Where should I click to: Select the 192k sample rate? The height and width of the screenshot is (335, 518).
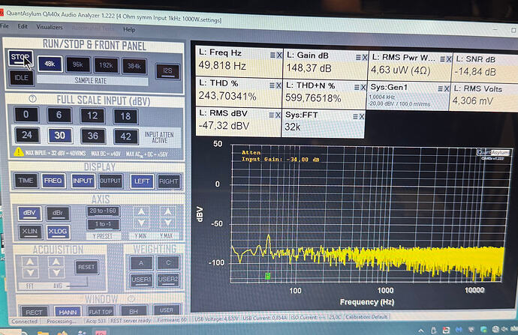[x=106, y=65]
